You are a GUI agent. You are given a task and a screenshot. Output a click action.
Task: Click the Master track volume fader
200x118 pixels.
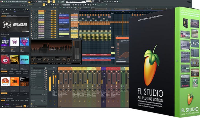[x=56, y=77]
